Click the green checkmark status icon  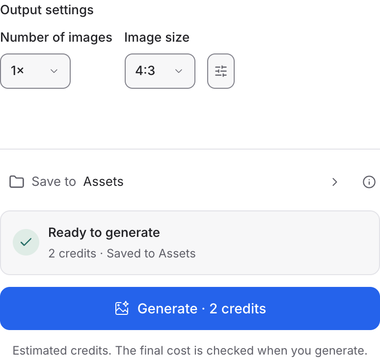coord(26,242)
